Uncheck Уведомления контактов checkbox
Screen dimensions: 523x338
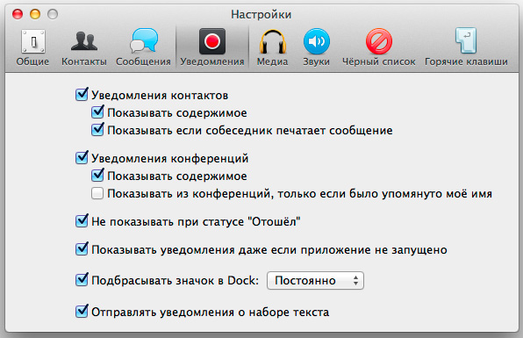click(x=82, y=95)
